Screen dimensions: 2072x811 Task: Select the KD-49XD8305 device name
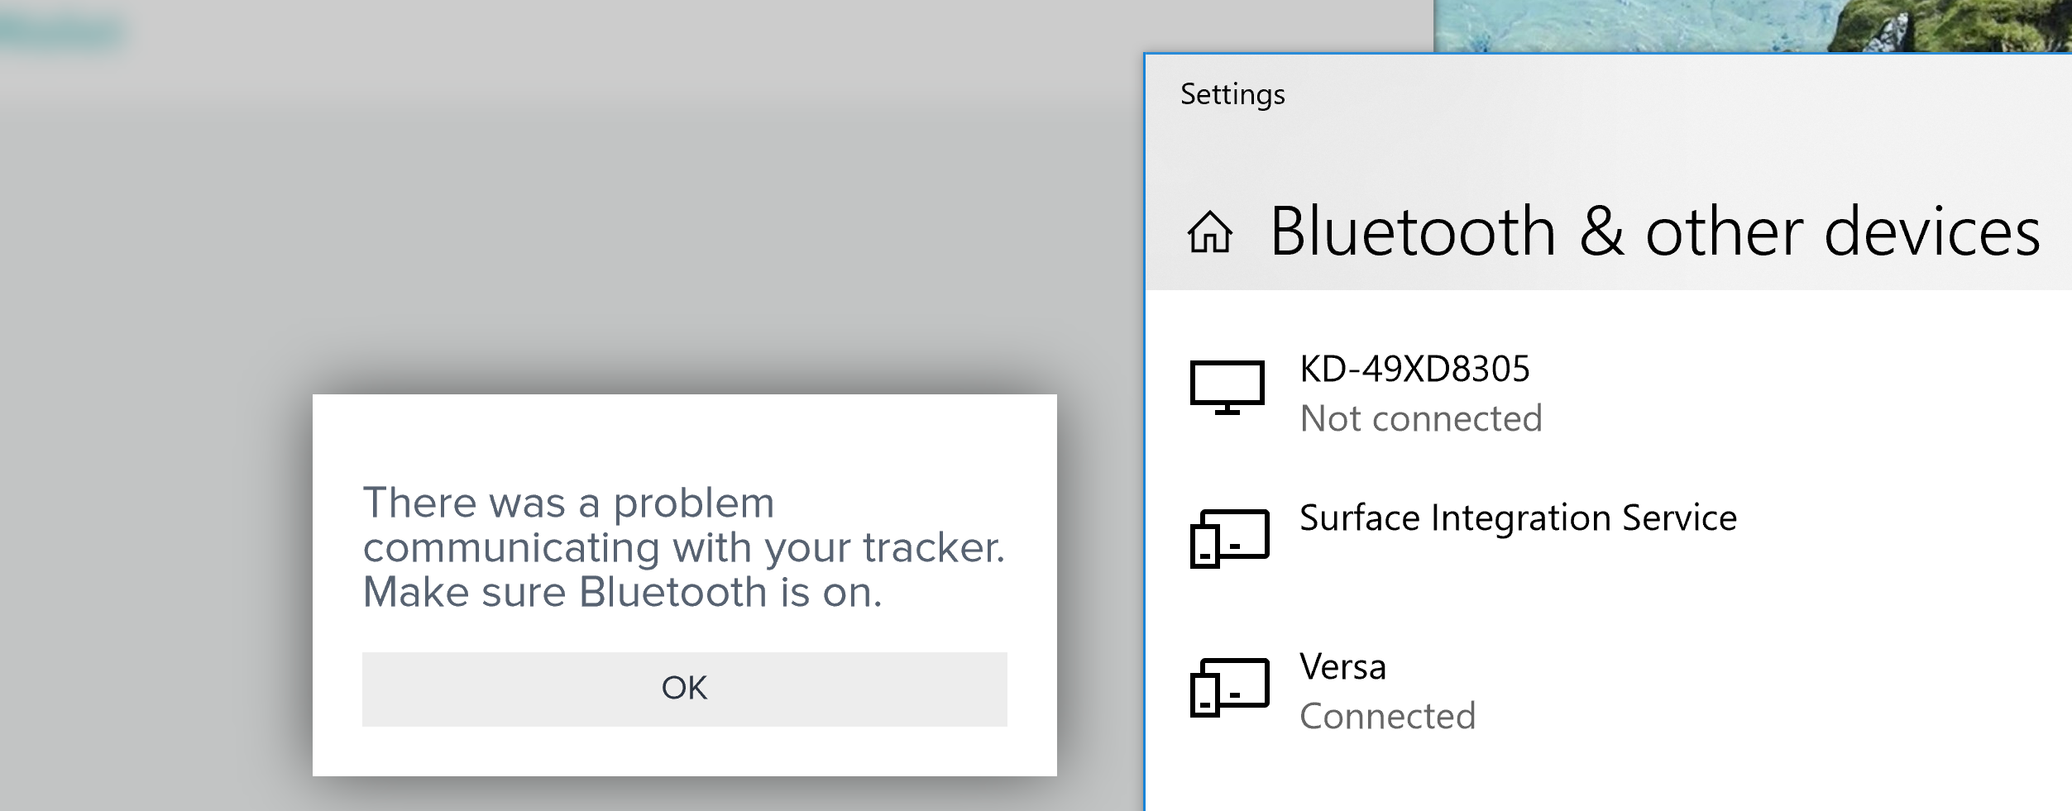(1414, 369)
